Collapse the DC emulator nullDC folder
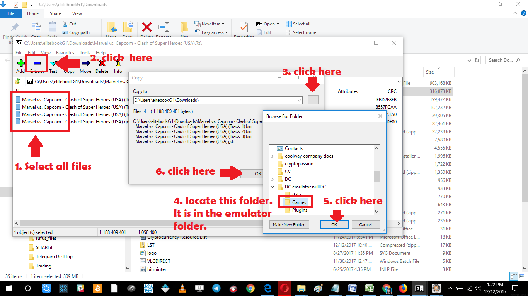 click(273, 187)
